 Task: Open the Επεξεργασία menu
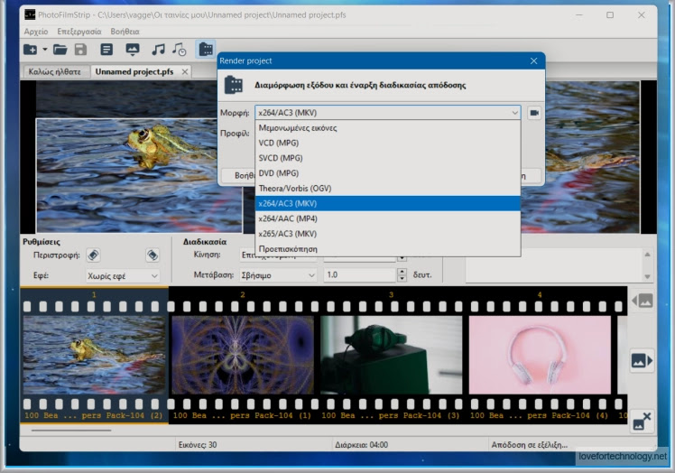click(x=79, y=32)
